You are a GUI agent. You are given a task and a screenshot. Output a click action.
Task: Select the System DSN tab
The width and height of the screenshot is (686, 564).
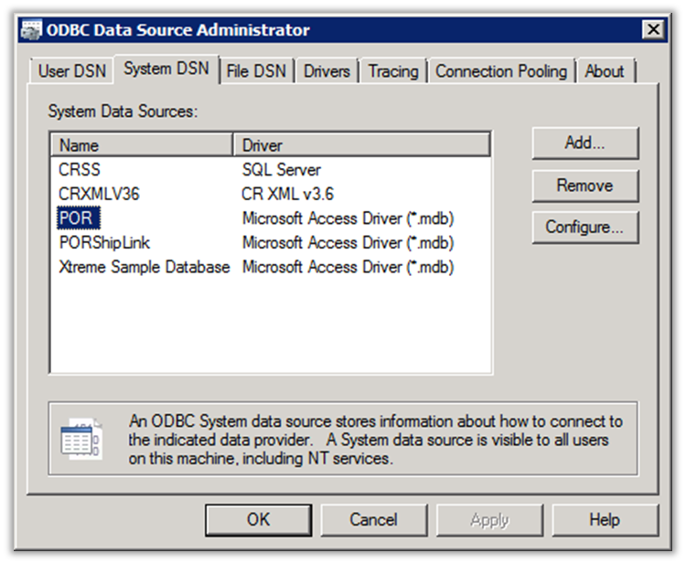(166, 69)
